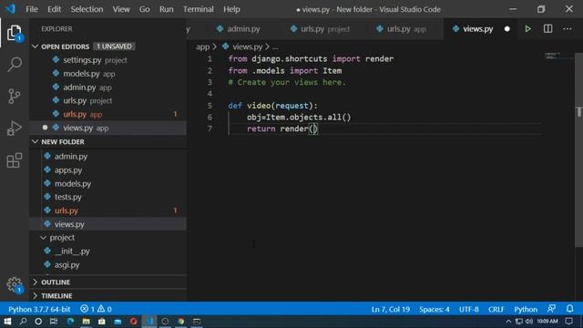This screenshot has height=328, width=583.
Task: Open the Windows Action Center icon
Action: click(568, 321)
